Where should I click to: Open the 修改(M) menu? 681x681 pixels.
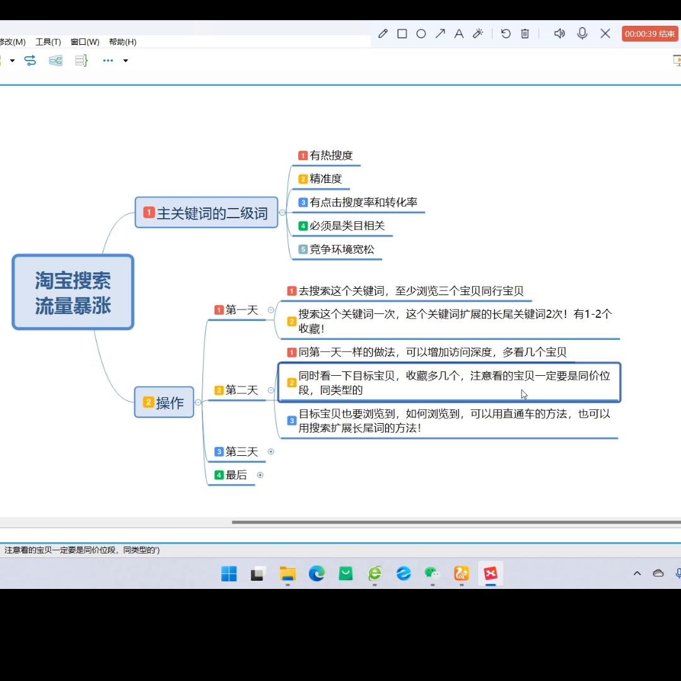point(13,42)
